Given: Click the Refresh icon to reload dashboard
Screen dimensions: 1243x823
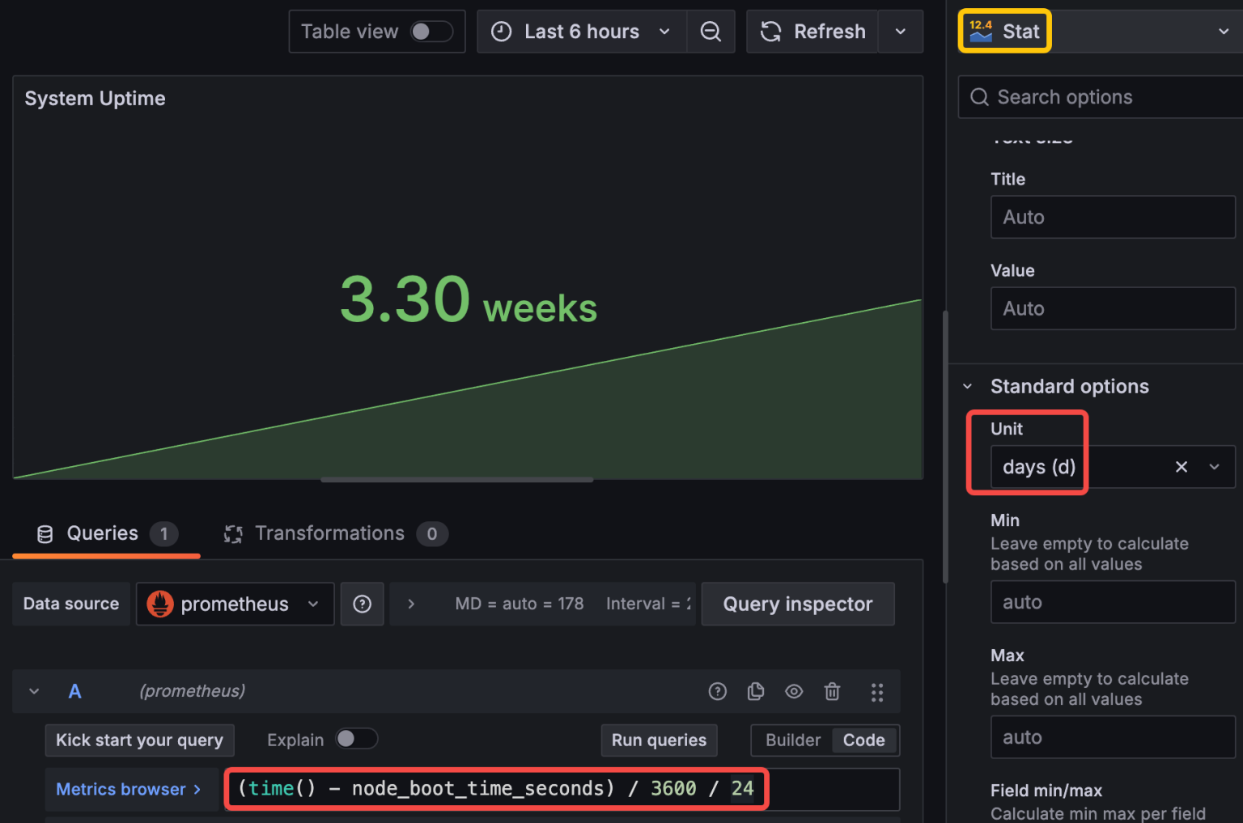Looking at the screenshot, I should pyautogui.click(x=812, y=31).
